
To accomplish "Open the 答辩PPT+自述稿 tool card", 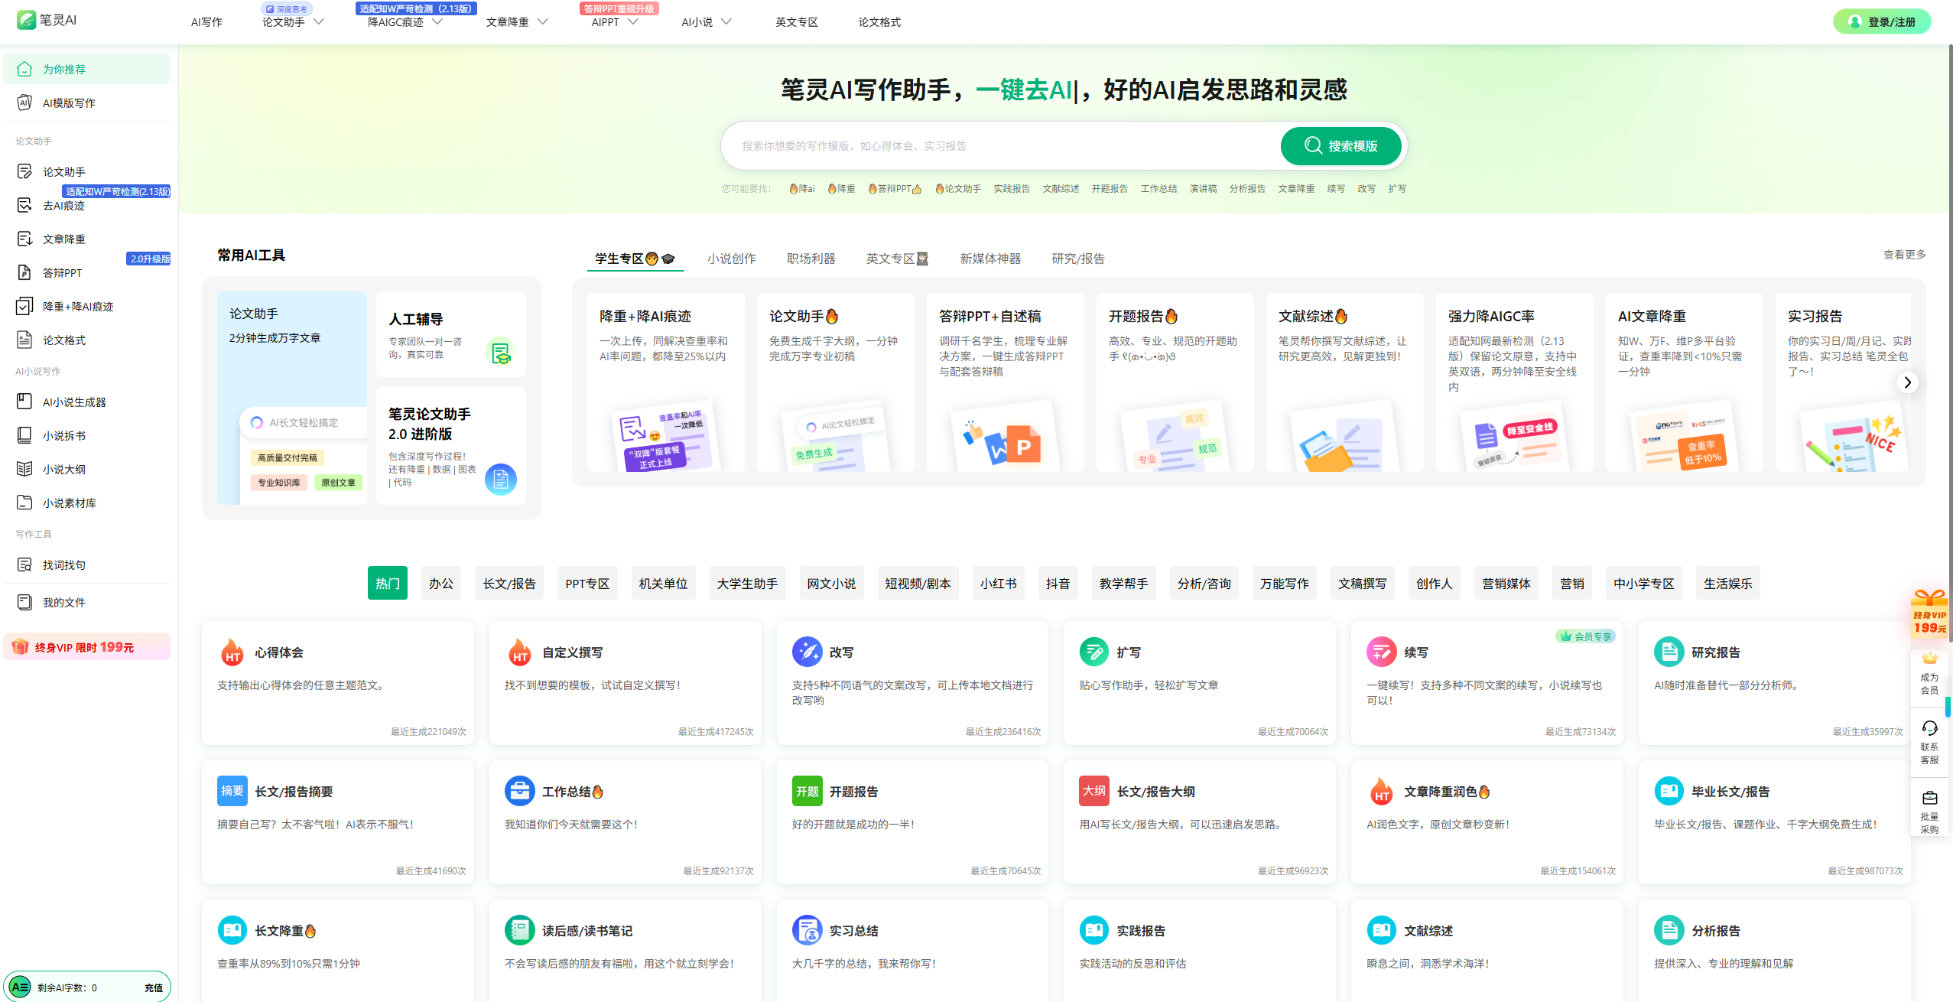I will click(1005, 382).
